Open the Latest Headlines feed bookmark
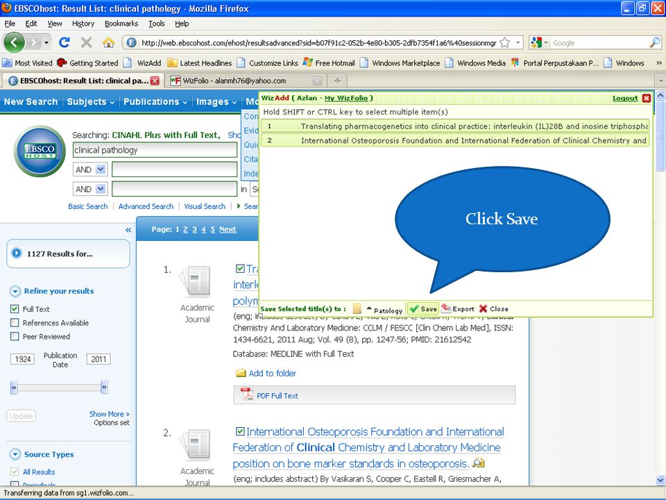666x500 pixels. click(x=199, y=63)
